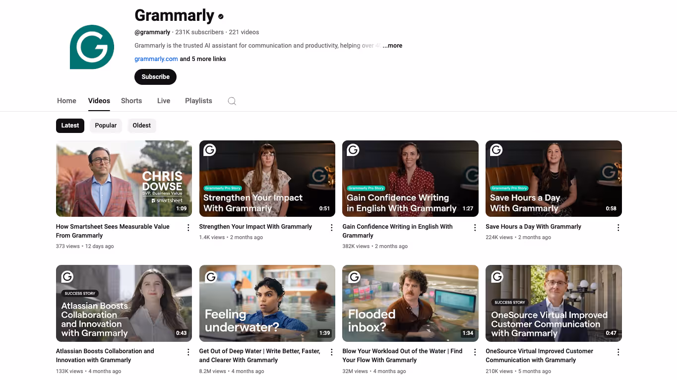Expand channel description with ...more
This screenshot has height=380, width=677.
click(x=392, y=46)
